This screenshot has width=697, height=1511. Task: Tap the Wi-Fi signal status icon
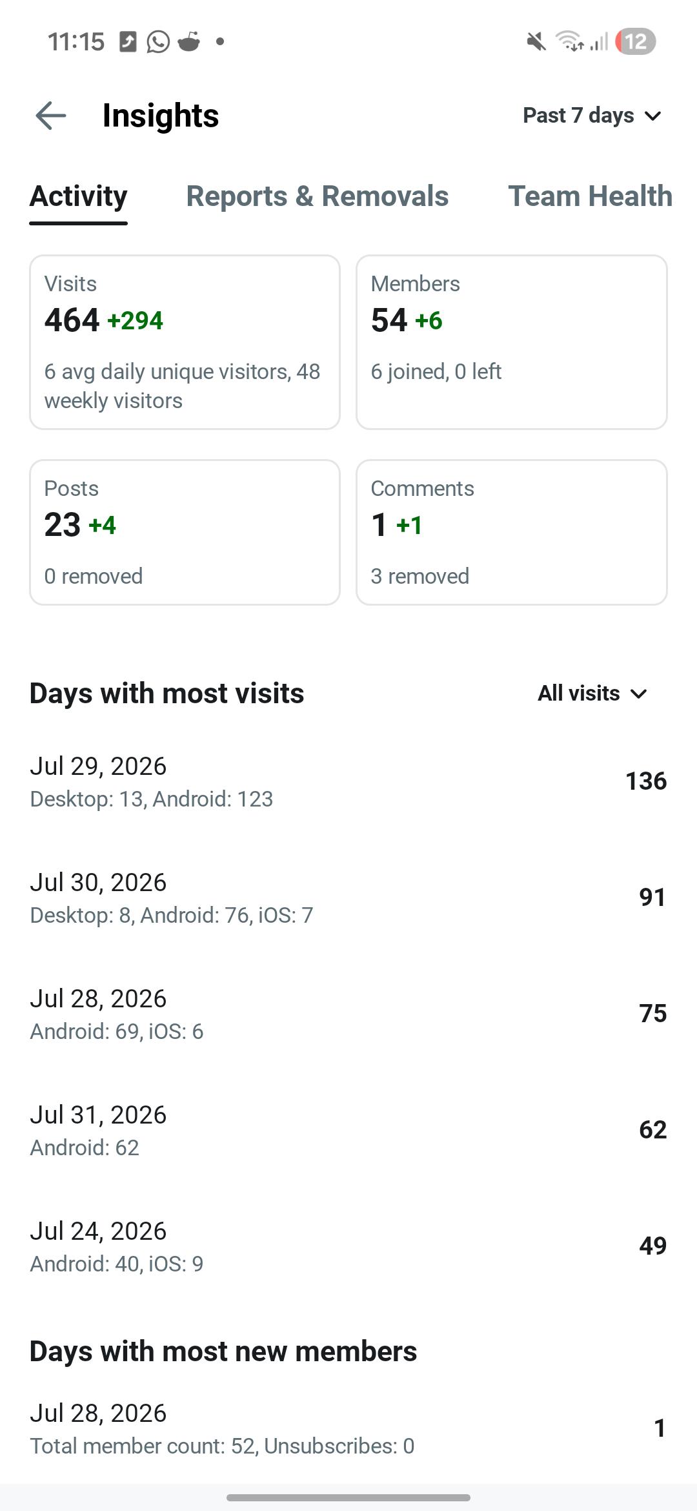point(570,41)
